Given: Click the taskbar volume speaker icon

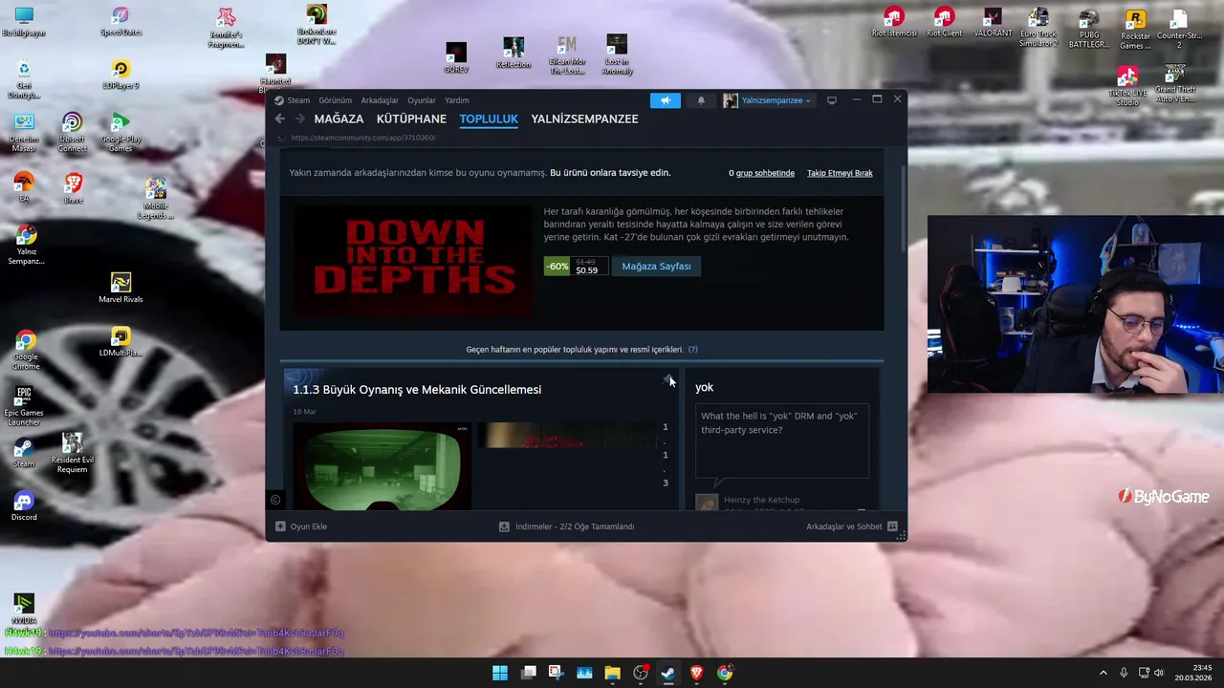Looking at the screenshot, I should [x=1159, y=673].
